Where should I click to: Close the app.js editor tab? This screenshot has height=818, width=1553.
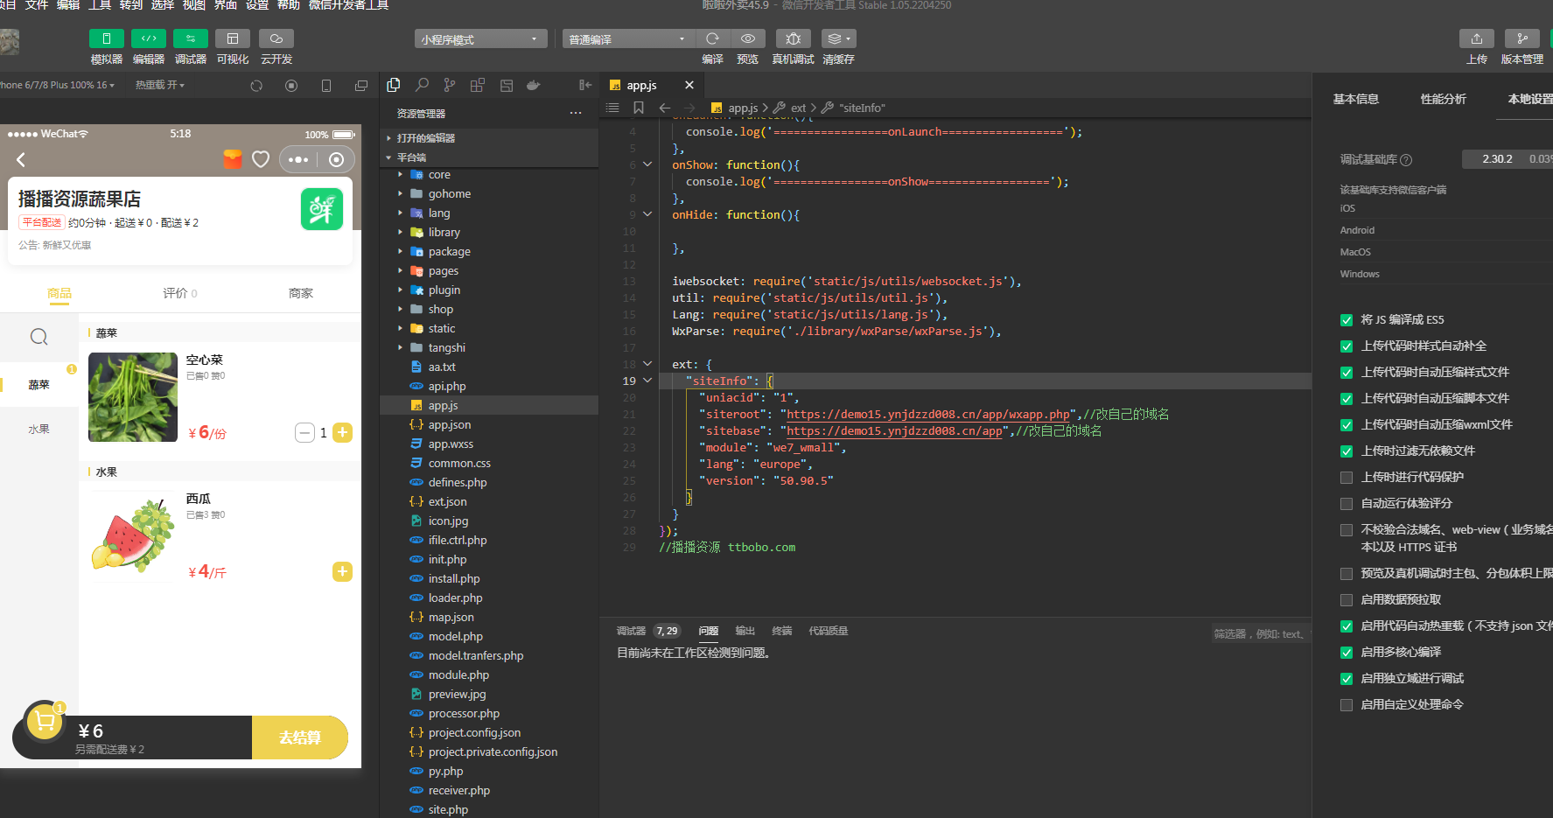pyautogui.click(x=689, y=85)
